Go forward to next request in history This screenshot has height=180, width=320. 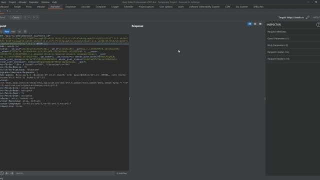tap(34, 17)
